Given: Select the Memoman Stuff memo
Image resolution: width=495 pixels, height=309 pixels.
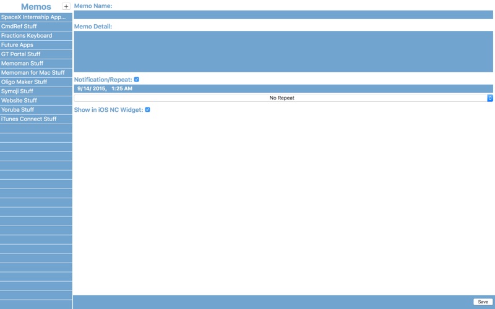Looking at the screenshot, I should click(36, 64).
